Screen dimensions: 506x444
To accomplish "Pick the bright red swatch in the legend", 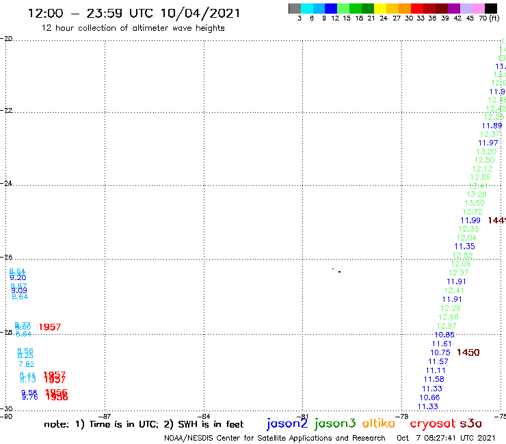I will [x=416, y=8].
